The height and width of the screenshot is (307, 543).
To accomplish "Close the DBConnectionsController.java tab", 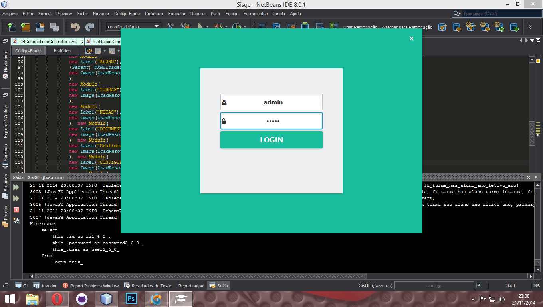I will point(81,42).
